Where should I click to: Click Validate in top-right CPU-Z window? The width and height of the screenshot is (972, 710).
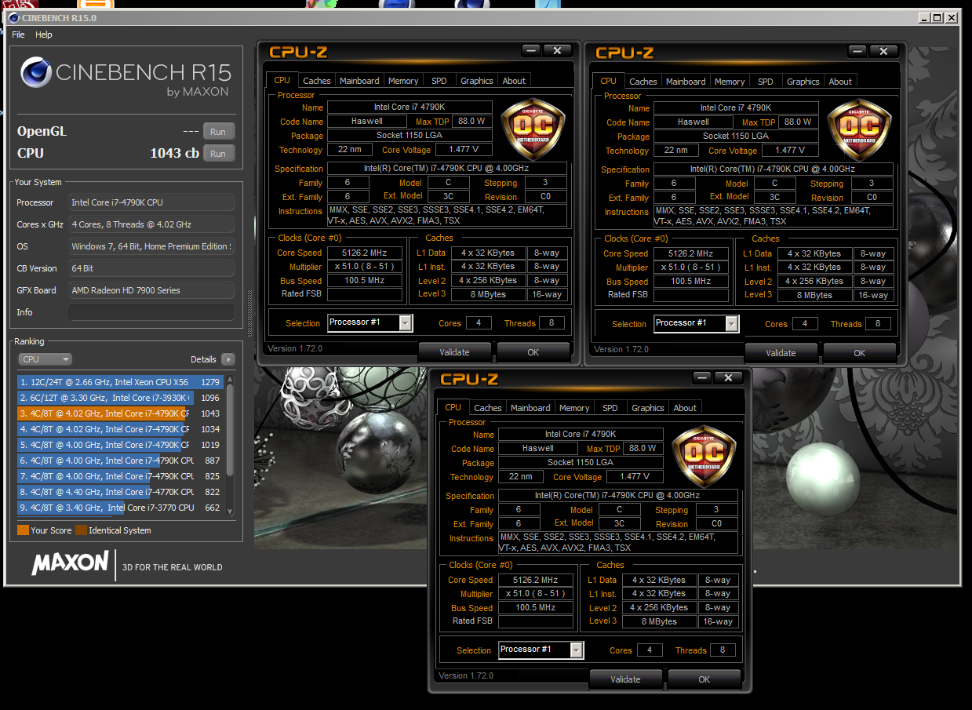(x=781, y=353)
